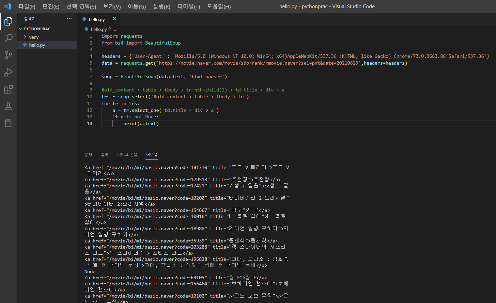Click terminal output line with code=69105

[176, 277]
